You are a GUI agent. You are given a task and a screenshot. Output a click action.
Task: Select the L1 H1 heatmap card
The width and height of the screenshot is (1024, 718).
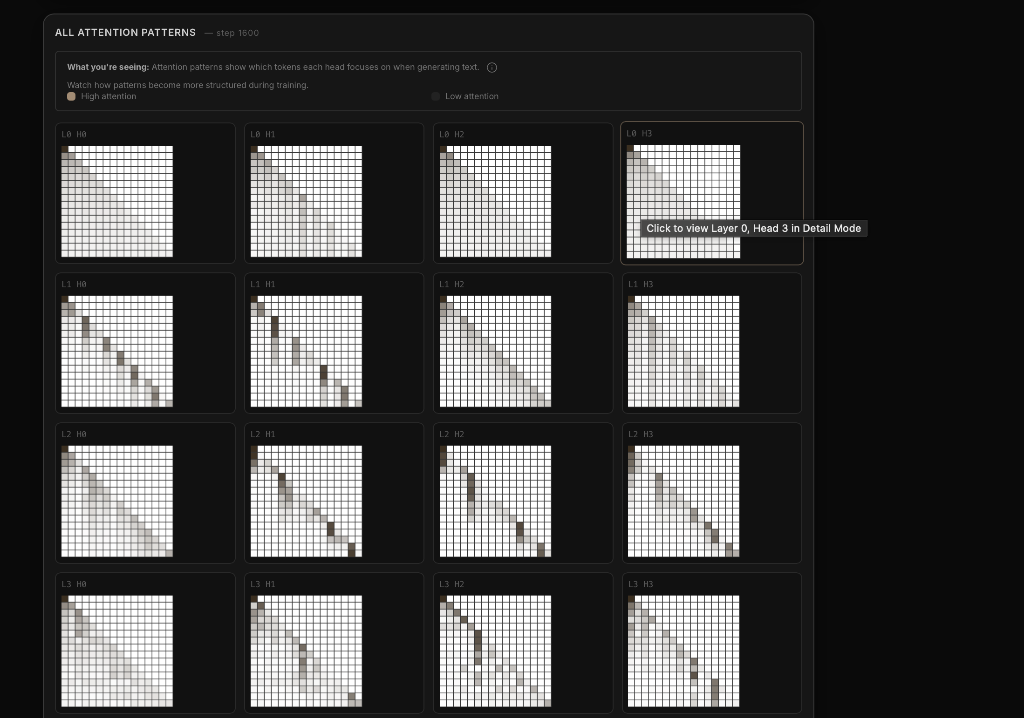click(x=306, y=351)
